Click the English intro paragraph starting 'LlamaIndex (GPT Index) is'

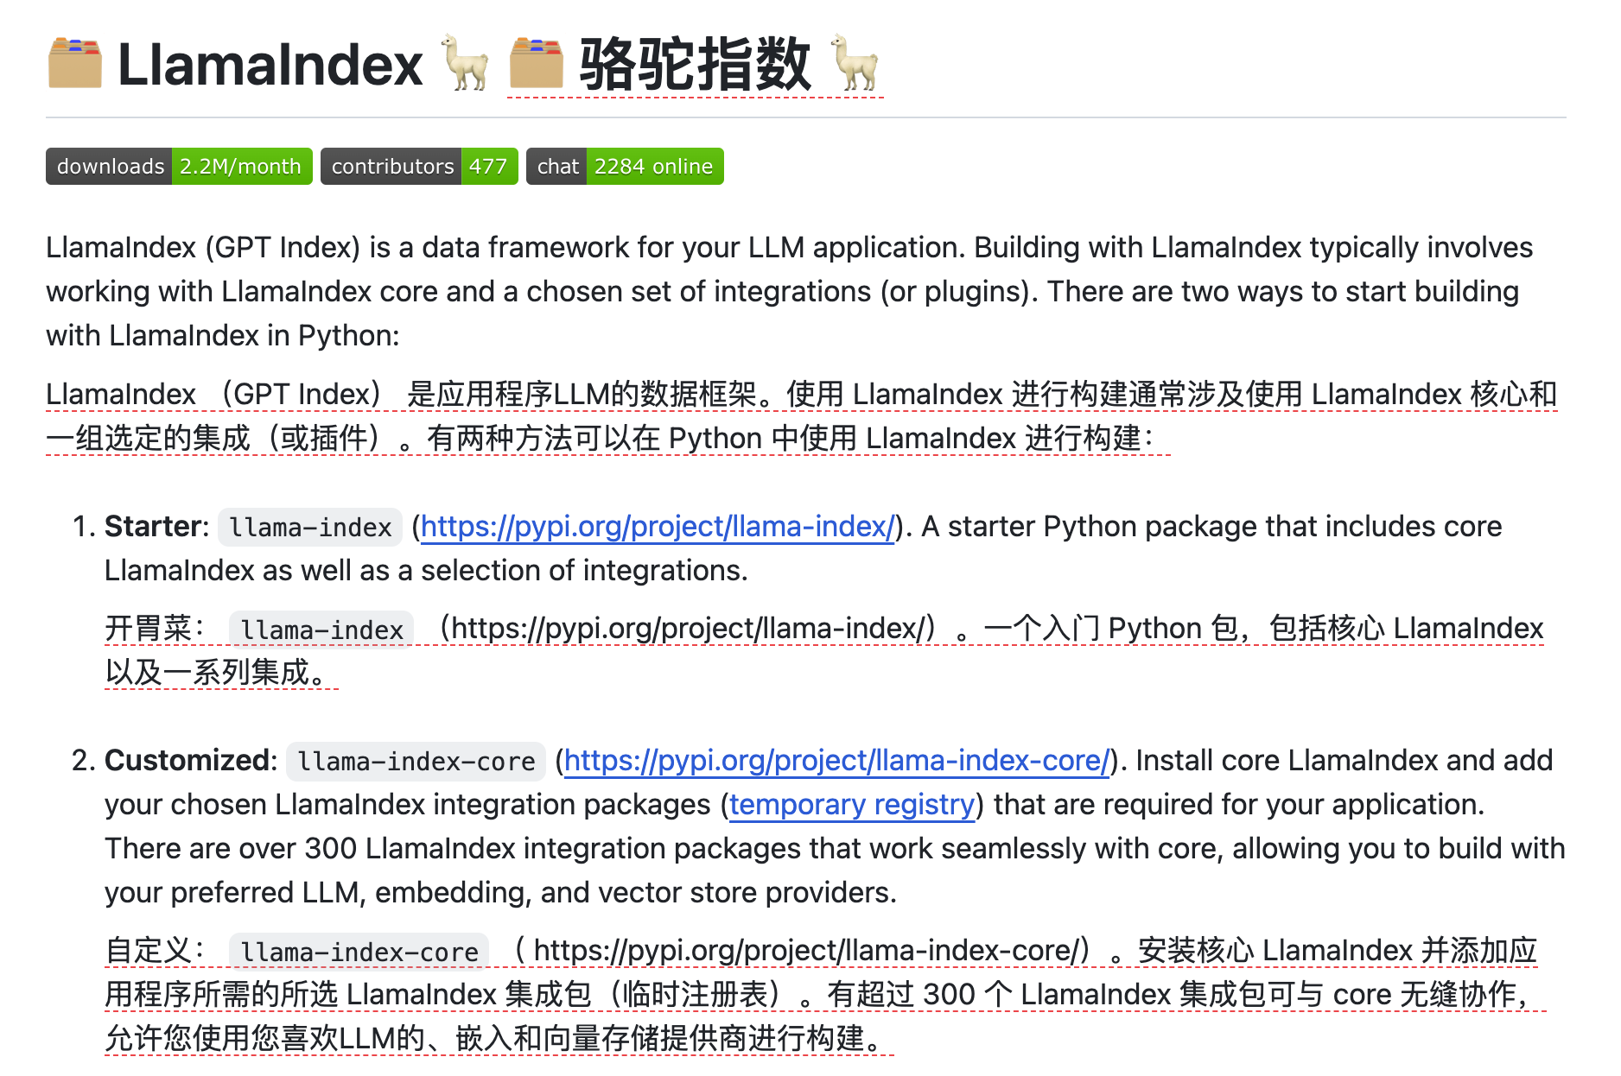[x=789, y=291]
